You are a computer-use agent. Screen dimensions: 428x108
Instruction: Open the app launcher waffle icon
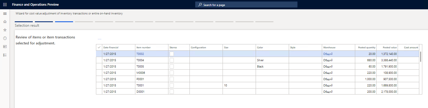click(5, 4)
